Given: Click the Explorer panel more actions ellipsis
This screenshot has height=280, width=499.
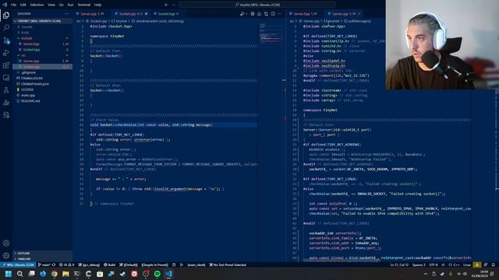Looking at the screenshot, I should click(x=66, y=14).
